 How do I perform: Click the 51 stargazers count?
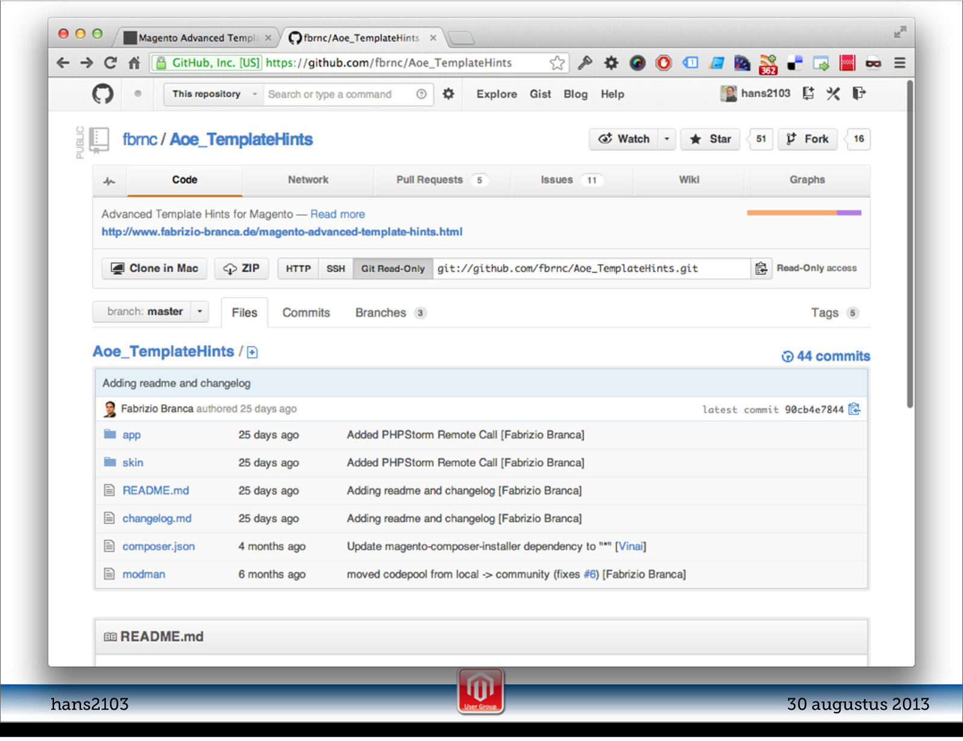(x=761, y=139)
